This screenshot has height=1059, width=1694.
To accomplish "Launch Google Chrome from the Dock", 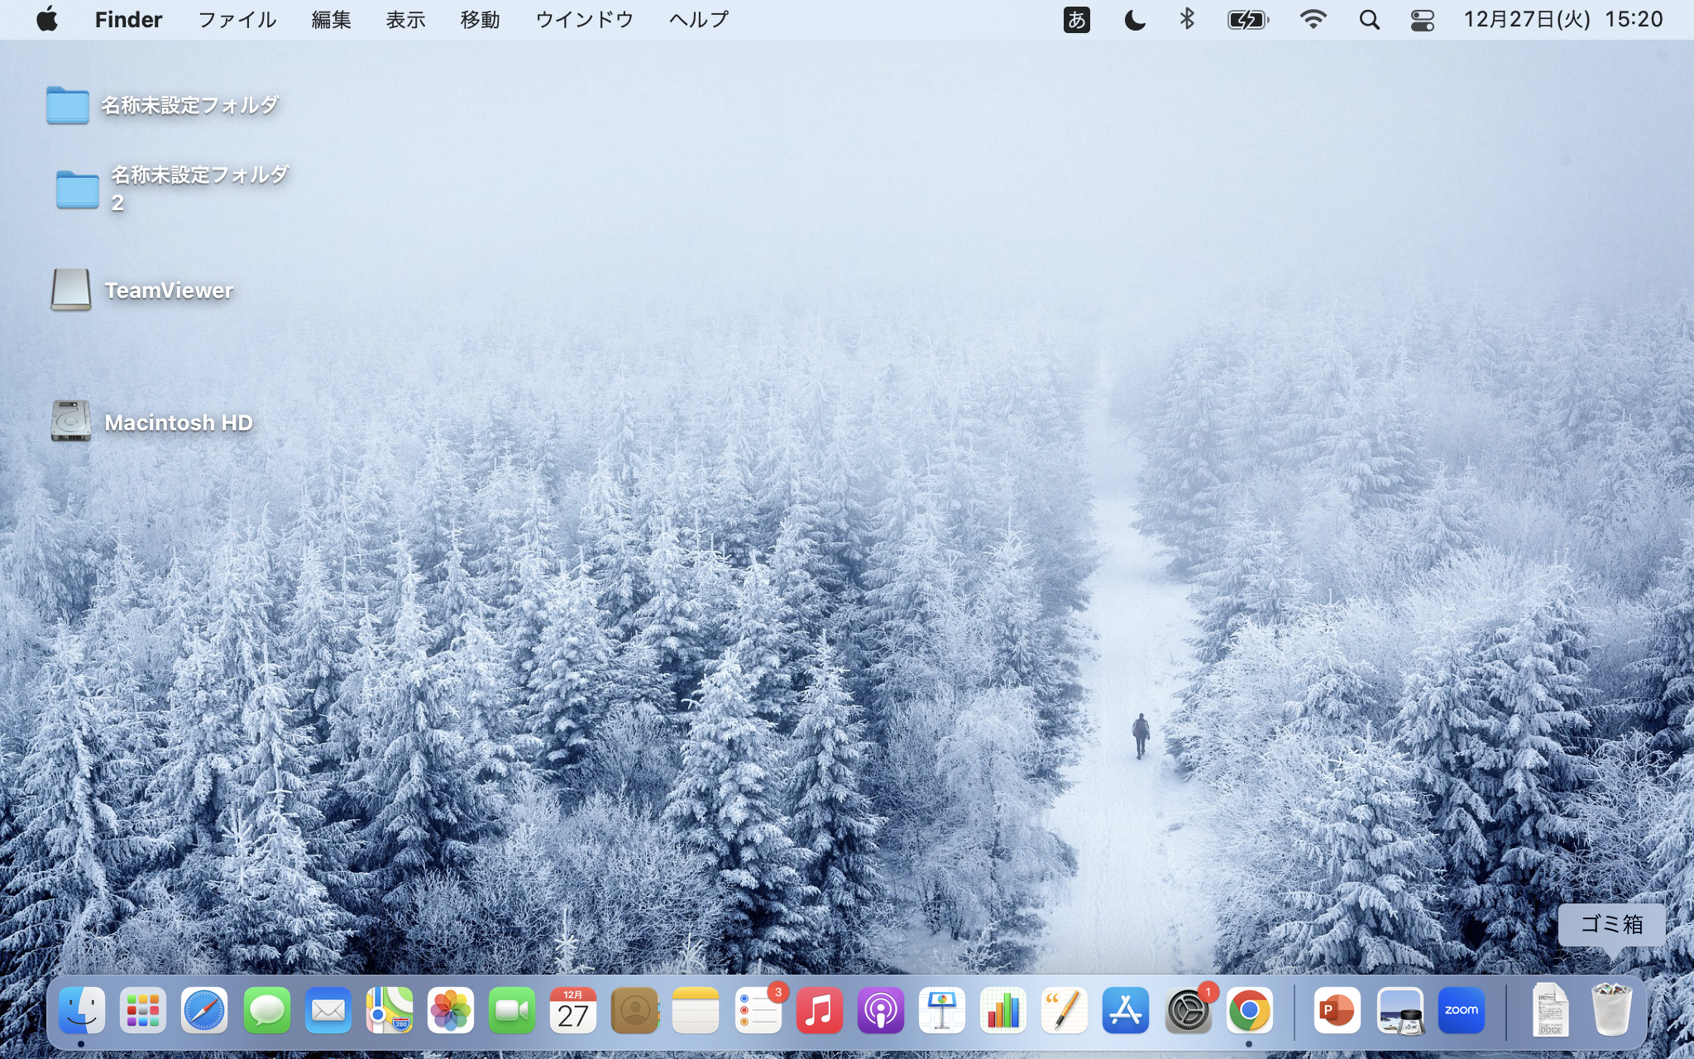I will pos(1249,1010).
